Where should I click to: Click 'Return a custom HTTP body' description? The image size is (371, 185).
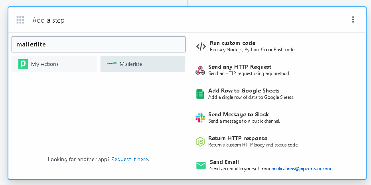point(253,145)
